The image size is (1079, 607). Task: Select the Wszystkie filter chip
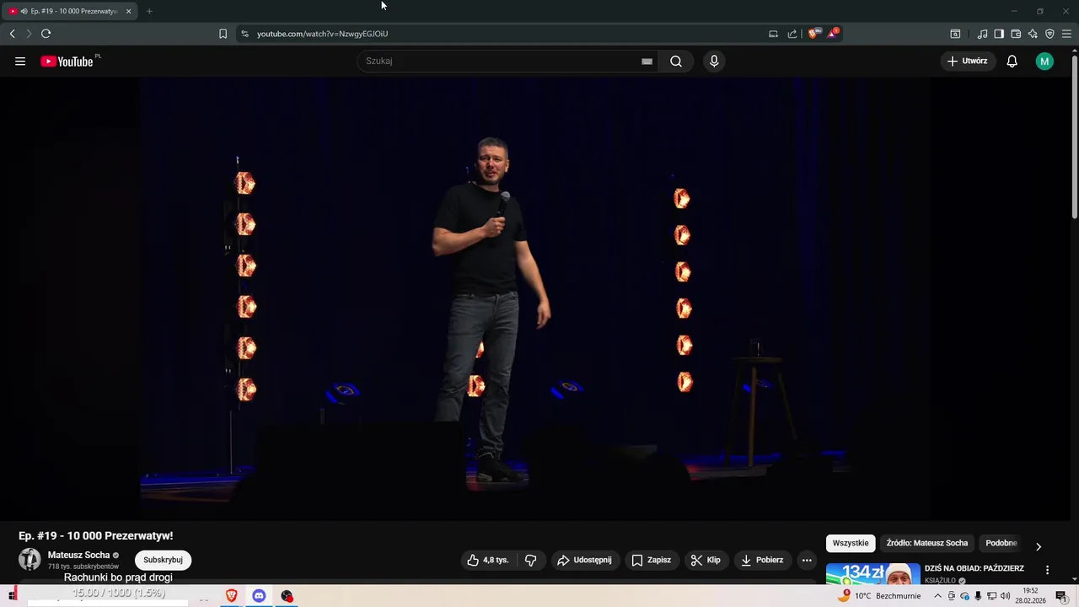click(x=851, y=543)
